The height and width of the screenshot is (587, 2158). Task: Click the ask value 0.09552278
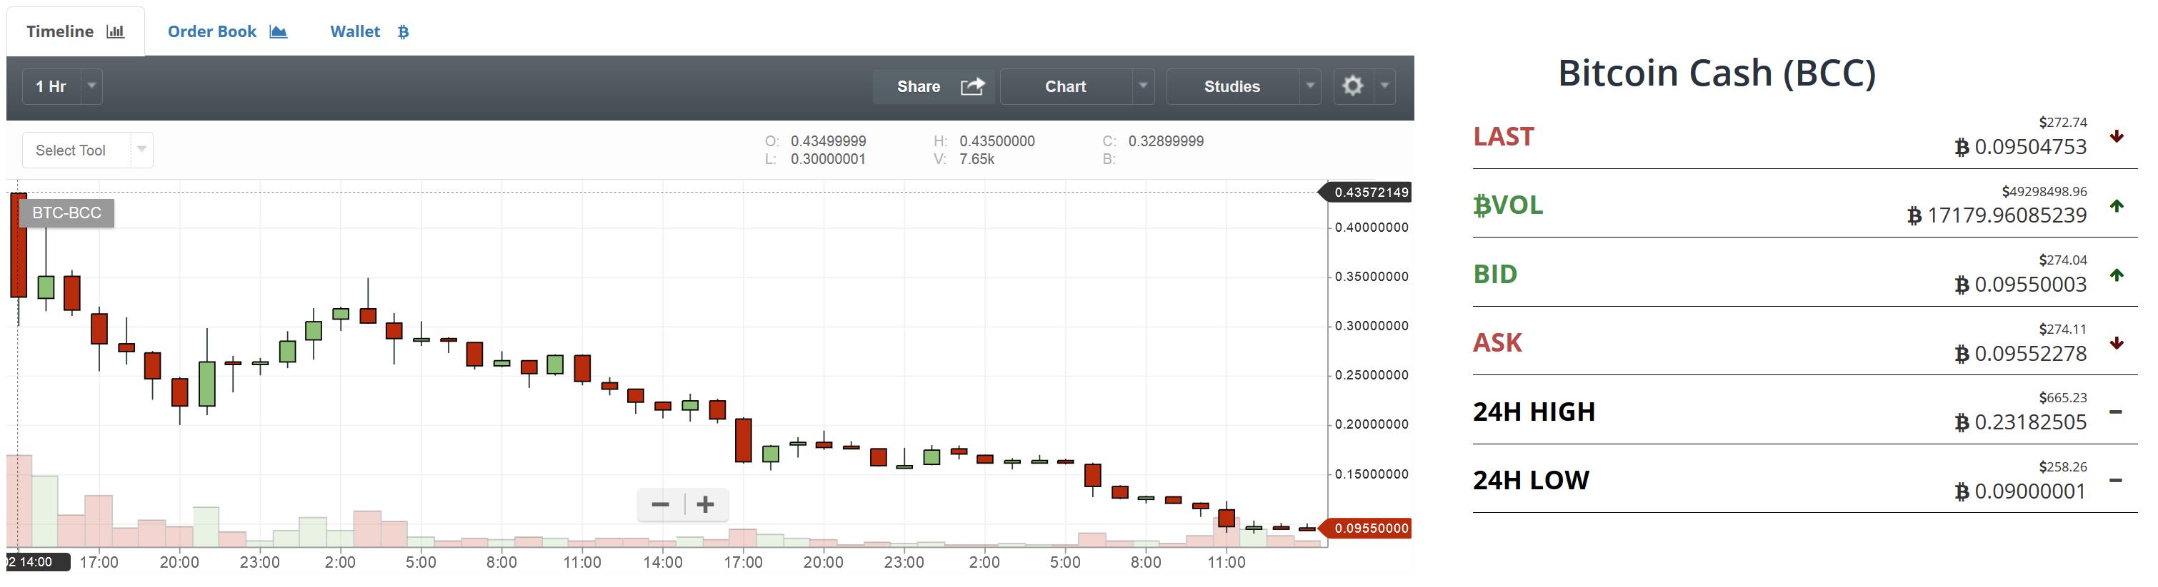(2031, 354)
